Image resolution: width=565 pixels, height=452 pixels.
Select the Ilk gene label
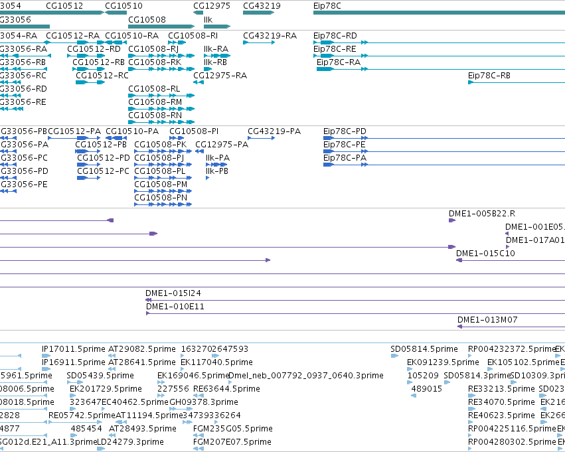208,19
